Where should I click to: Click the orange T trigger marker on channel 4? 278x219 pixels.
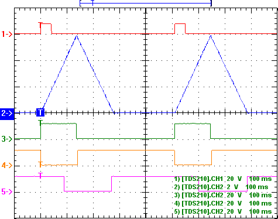pyautogui.click(x=40, y=165)
